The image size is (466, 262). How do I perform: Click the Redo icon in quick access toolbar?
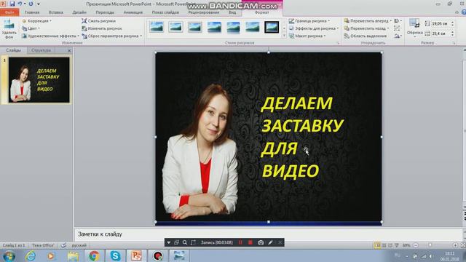click(31, 4)
